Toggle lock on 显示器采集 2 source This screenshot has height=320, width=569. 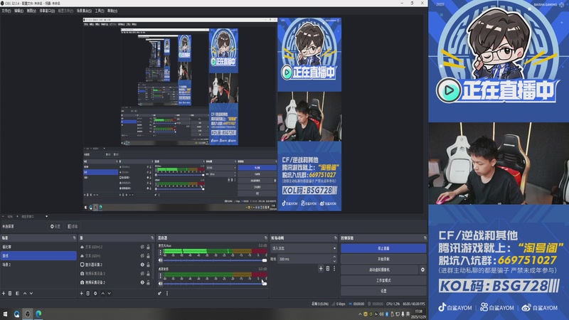(148, 265)
